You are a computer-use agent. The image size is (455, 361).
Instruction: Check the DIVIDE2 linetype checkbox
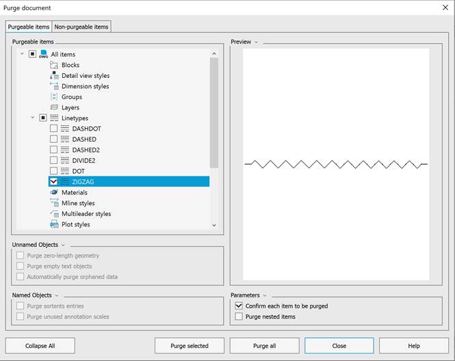click(x=53, y=161)
